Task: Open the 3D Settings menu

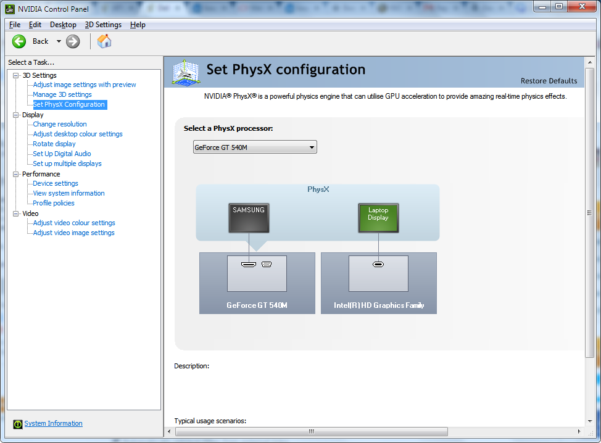Action: point(103,25)
